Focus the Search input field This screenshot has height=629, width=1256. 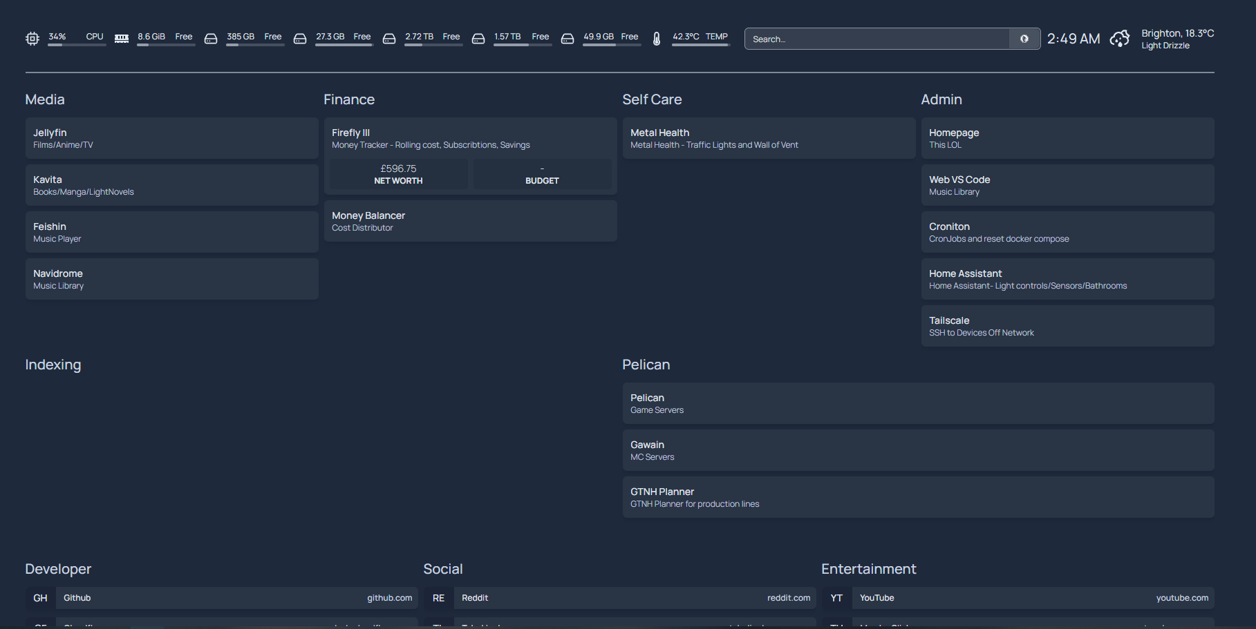(x=877, y=39)
